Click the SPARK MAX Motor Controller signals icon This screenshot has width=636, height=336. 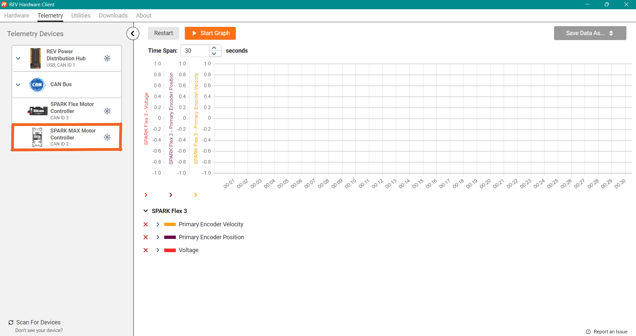point(107,137)
